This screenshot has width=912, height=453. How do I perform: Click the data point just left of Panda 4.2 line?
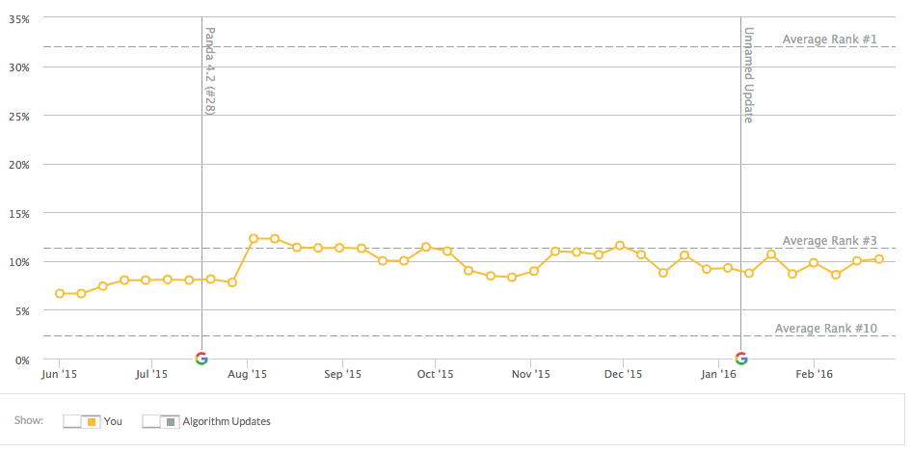tap(189, 280)
